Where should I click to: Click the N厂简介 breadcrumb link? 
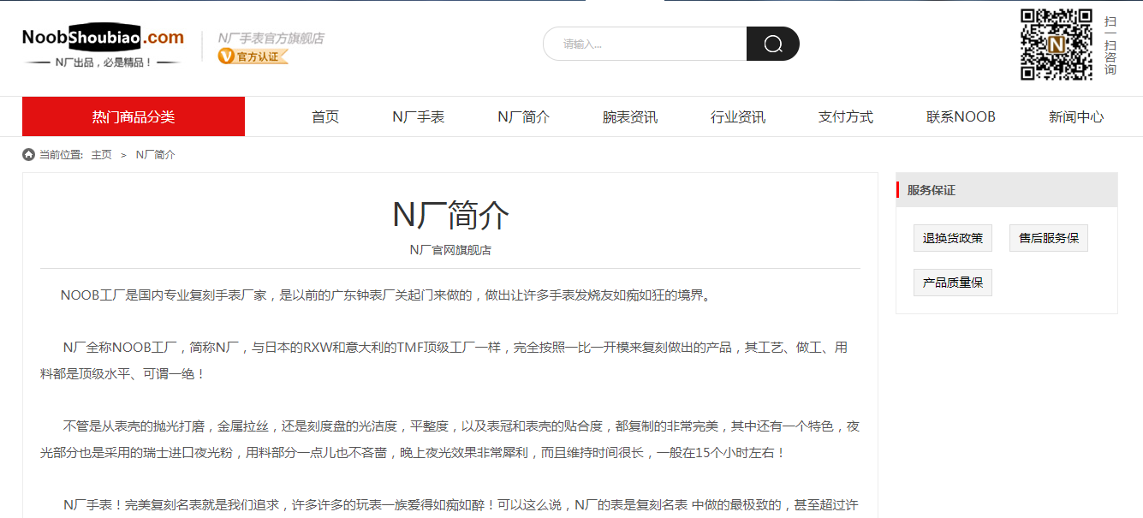pyautogui.click(x=156, y=155)
